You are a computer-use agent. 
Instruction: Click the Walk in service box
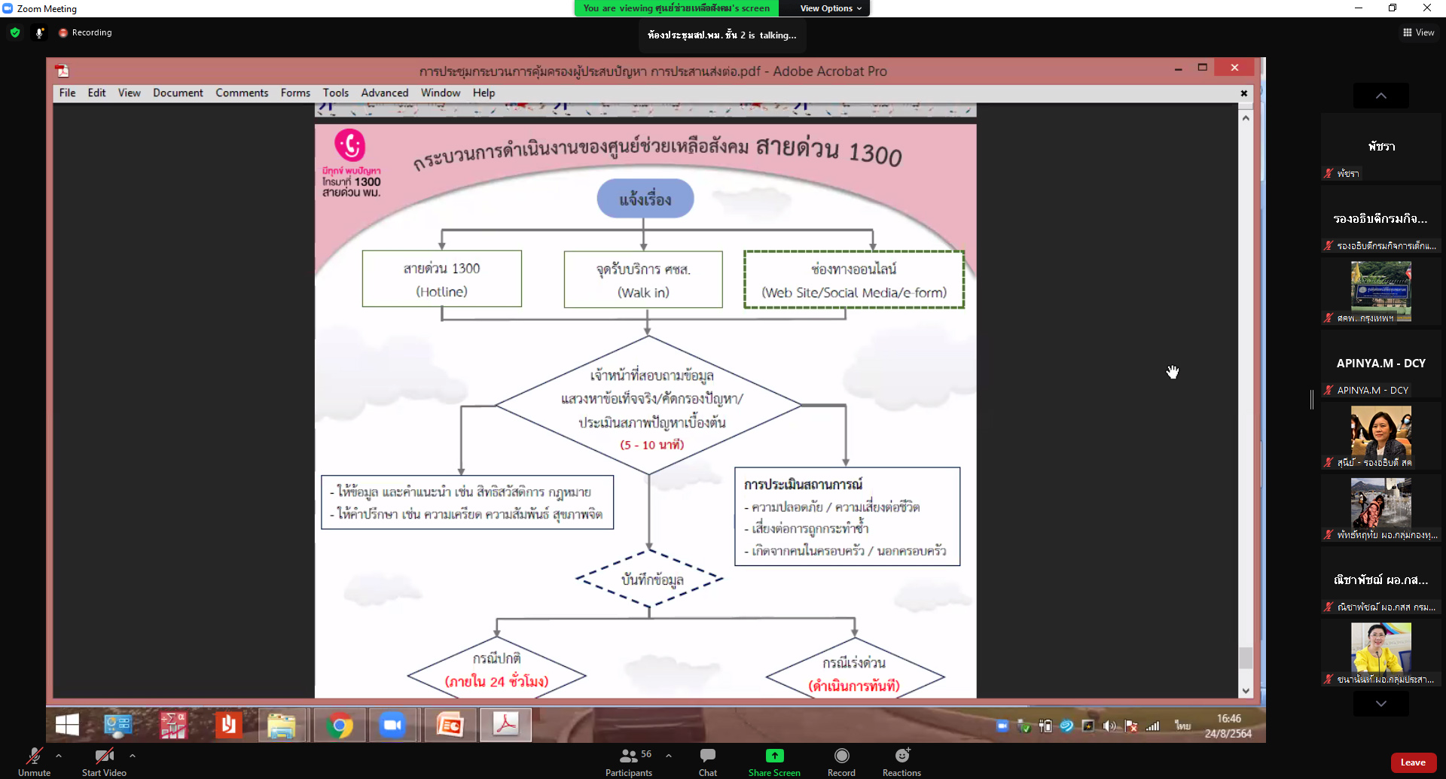click(643, 279)
